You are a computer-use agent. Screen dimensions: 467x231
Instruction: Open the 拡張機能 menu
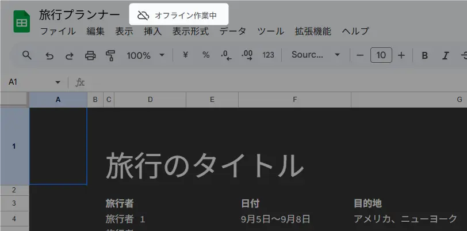(x=312, y=31)
